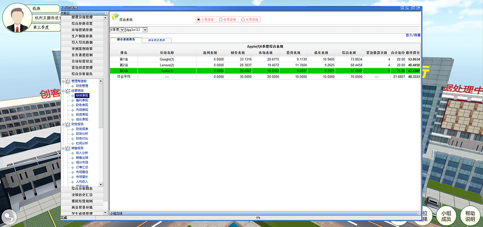Open 帮助说明 round button

[470, 216]
